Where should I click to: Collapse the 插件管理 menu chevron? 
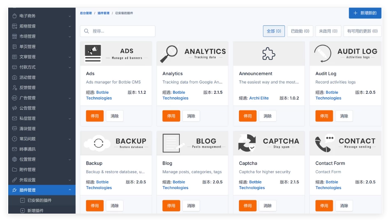tap(70, 190)
